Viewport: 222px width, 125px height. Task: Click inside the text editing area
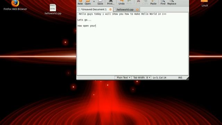pos(133,44)
